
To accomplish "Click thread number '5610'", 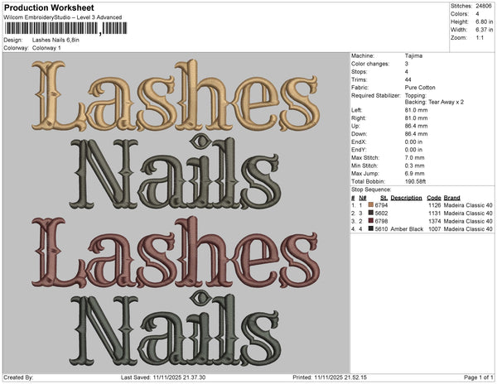I will click(381, 229).
